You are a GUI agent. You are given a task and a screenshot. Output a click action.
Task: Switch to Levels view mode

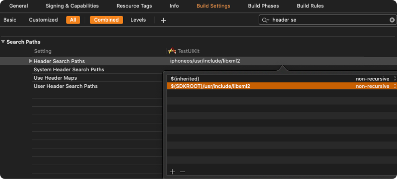click(138, 20)
